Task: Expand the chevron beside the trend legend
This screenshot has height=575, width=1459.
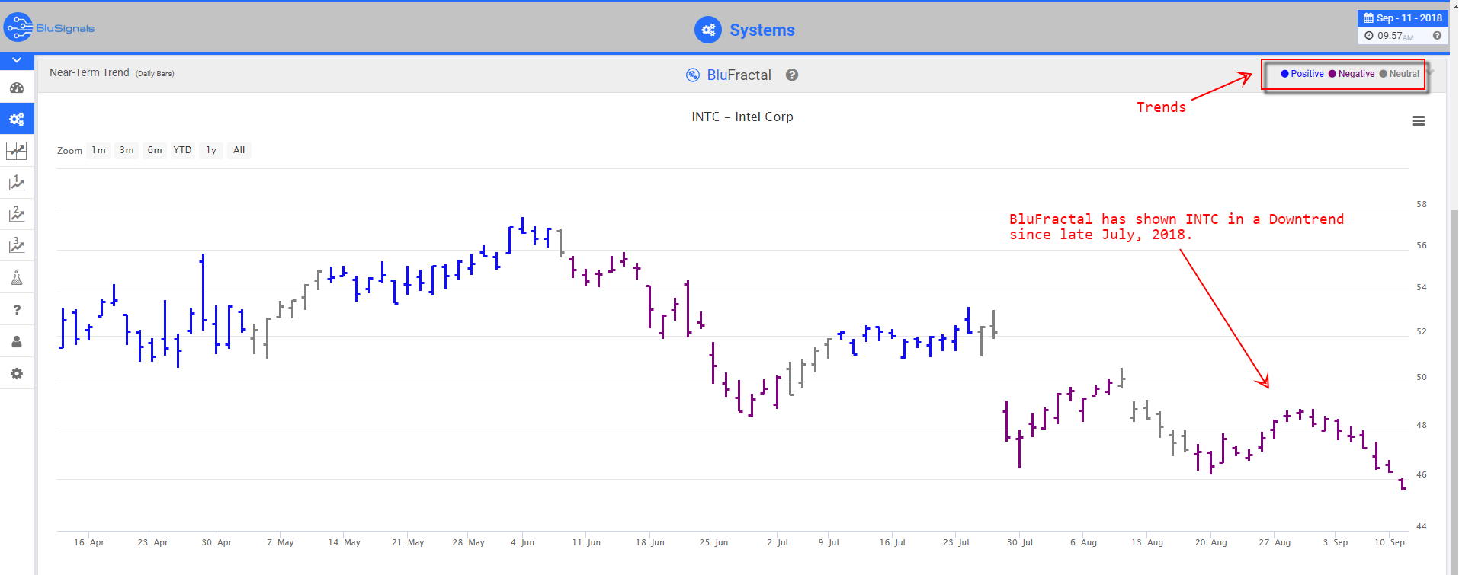Action: point(1431,72)
